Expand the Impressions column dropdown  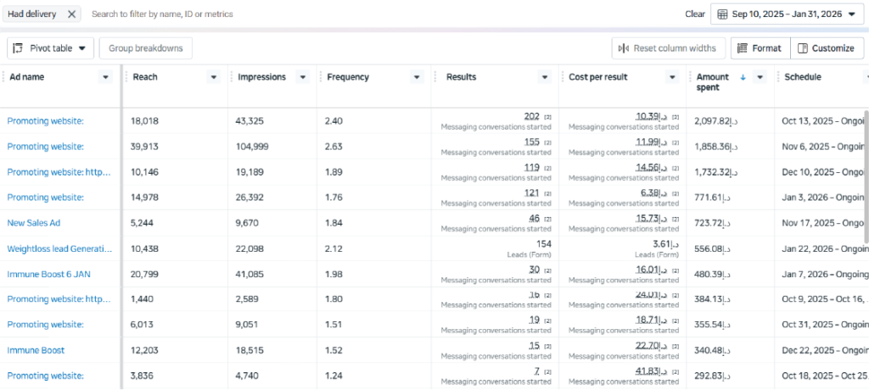click(304, 77)
